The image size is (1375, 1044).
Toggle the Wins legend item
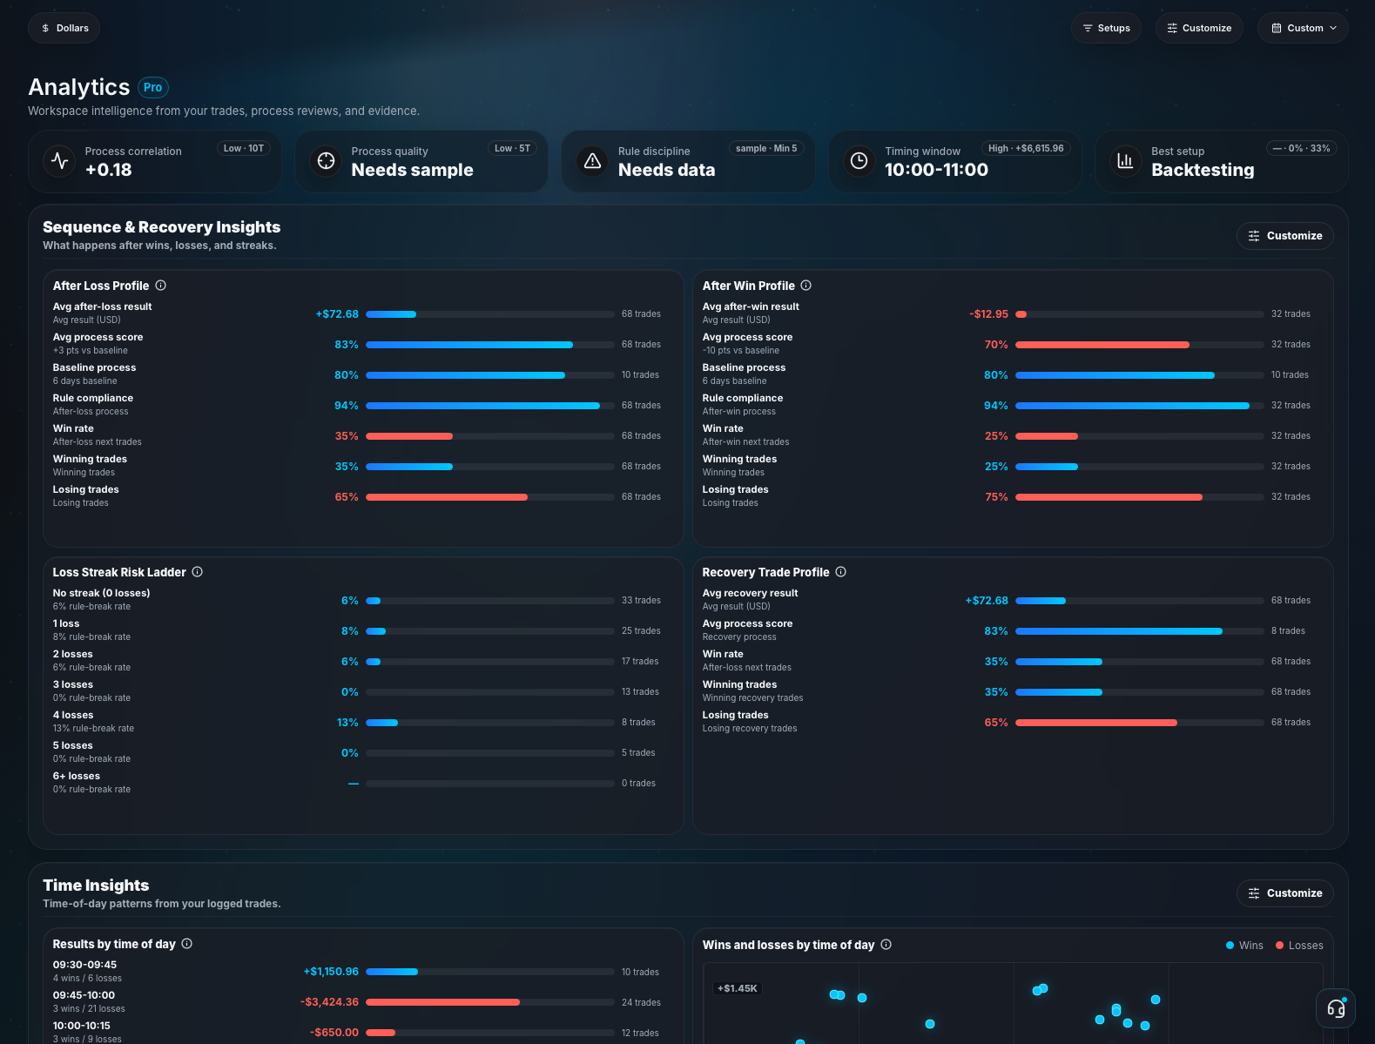click(1244, 946)
